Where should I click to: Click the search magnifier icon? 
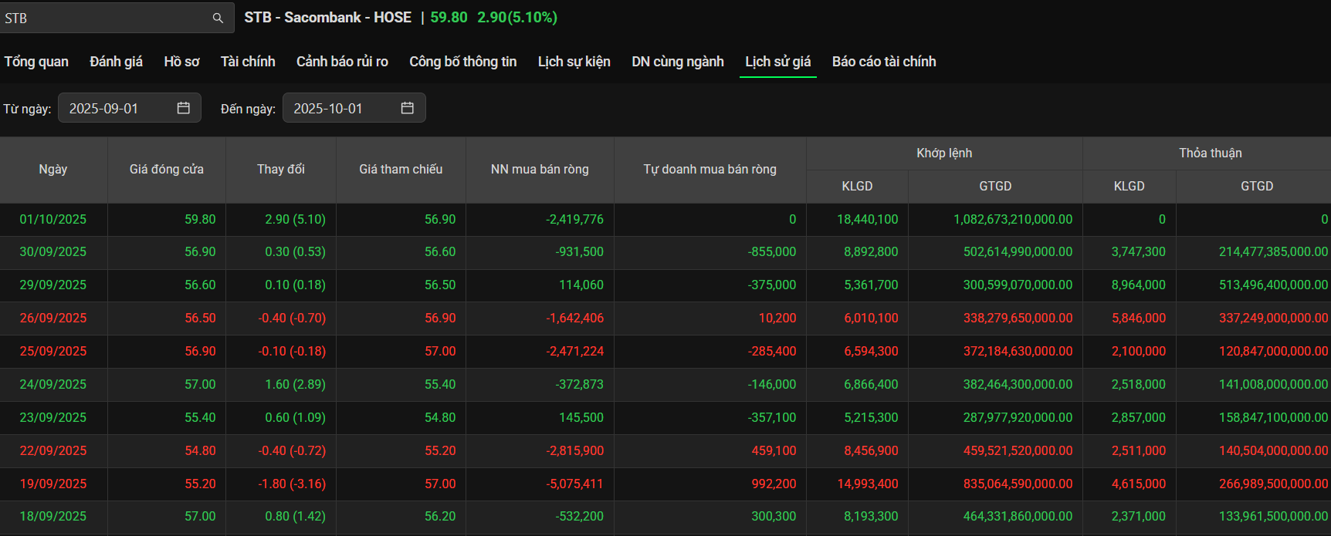tap(218, 18)
